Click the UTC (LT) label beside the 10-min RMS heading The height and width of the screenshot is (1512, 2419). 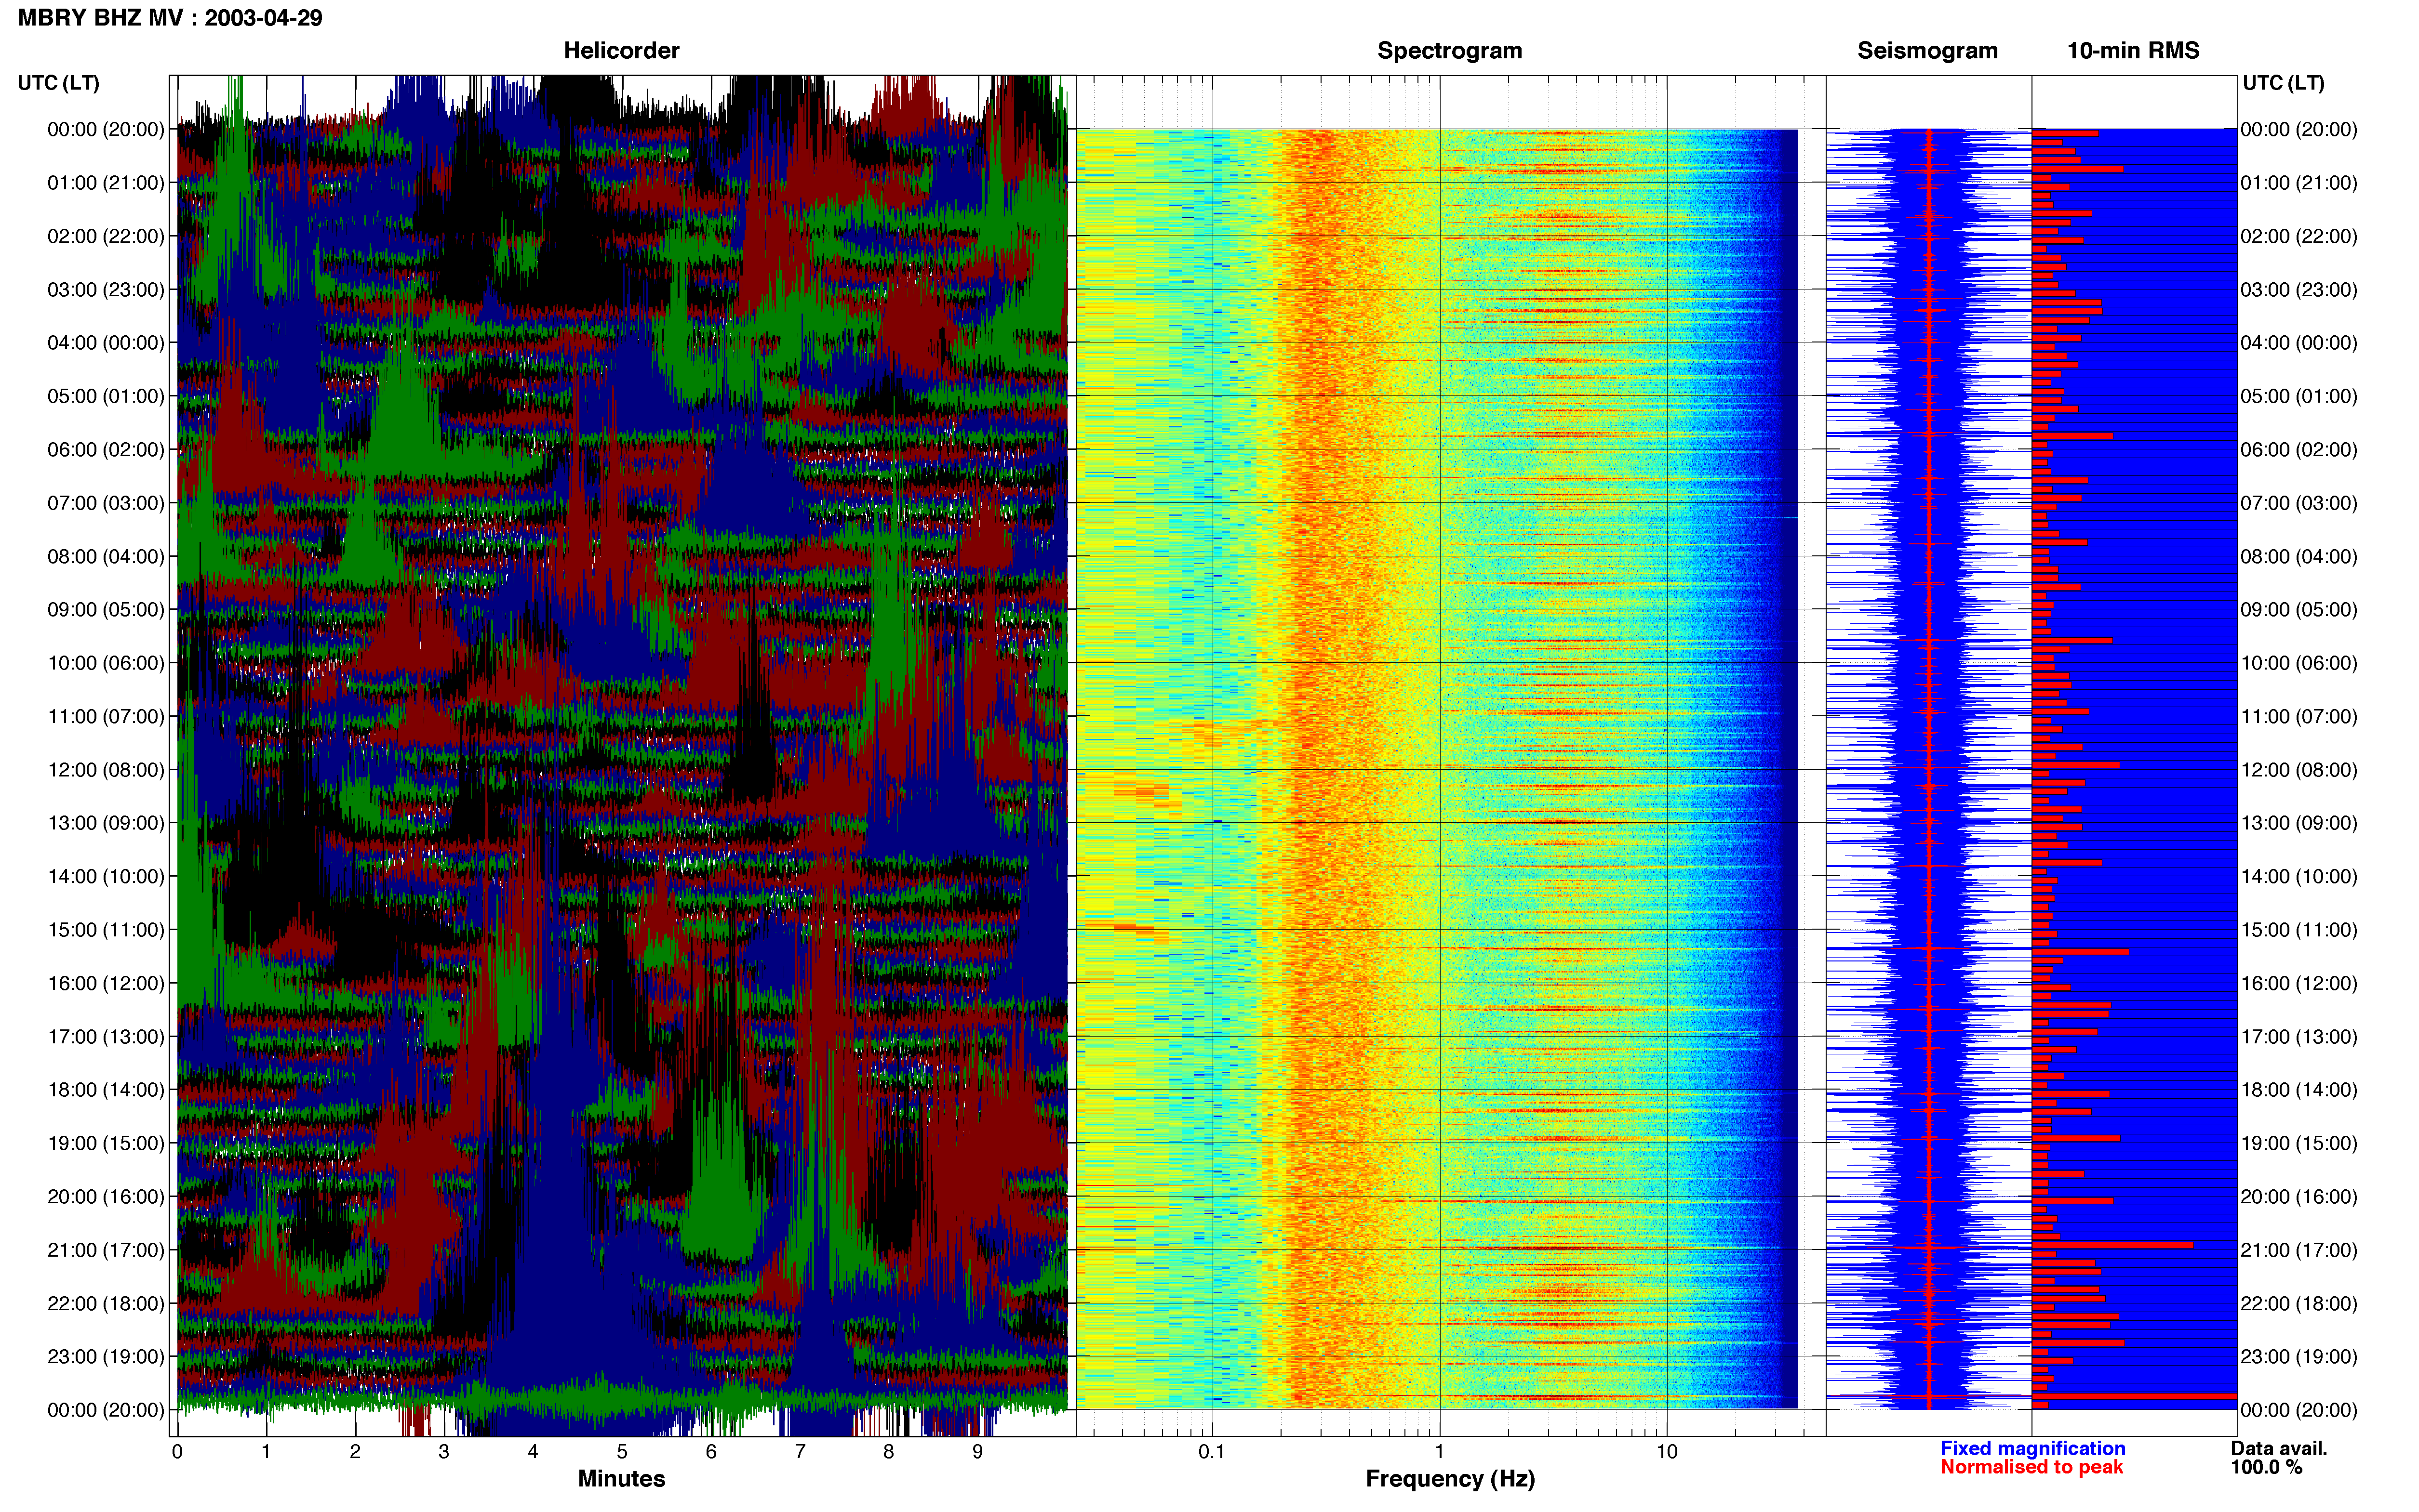2283,83
